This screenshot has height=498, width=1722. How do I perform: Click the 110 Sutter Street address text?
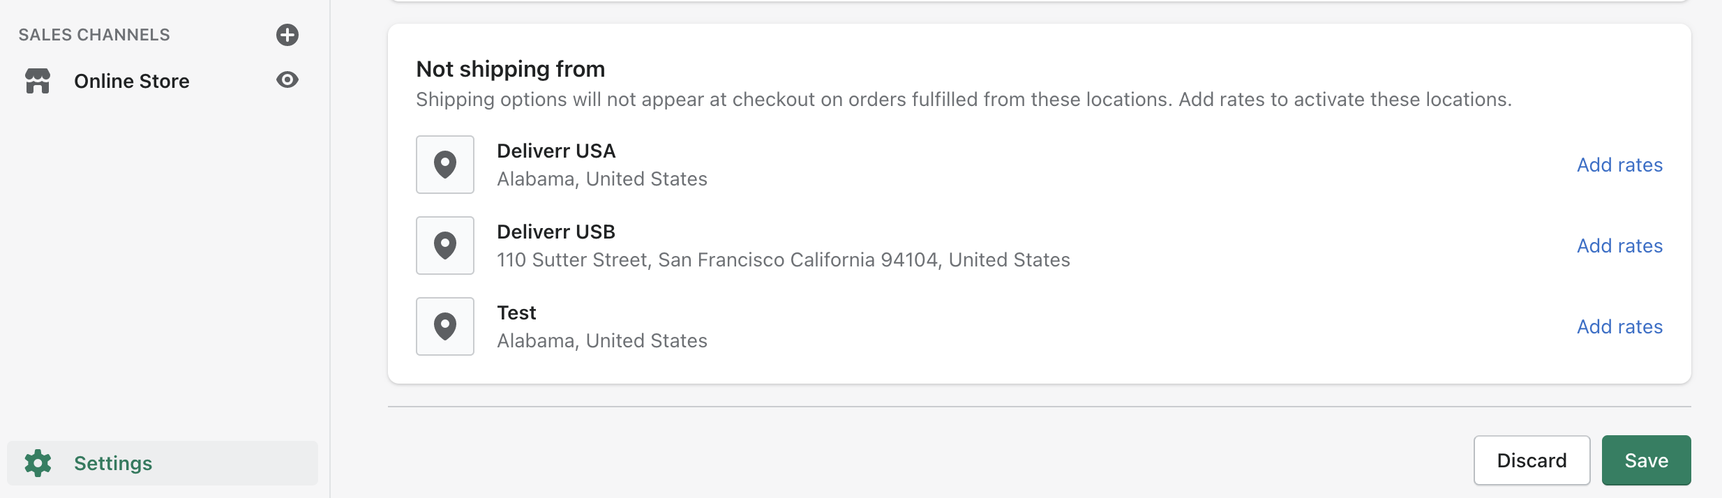coord(784,259)
